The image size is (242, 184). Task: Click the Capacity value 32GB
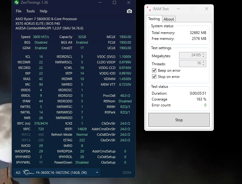point(82,37)
